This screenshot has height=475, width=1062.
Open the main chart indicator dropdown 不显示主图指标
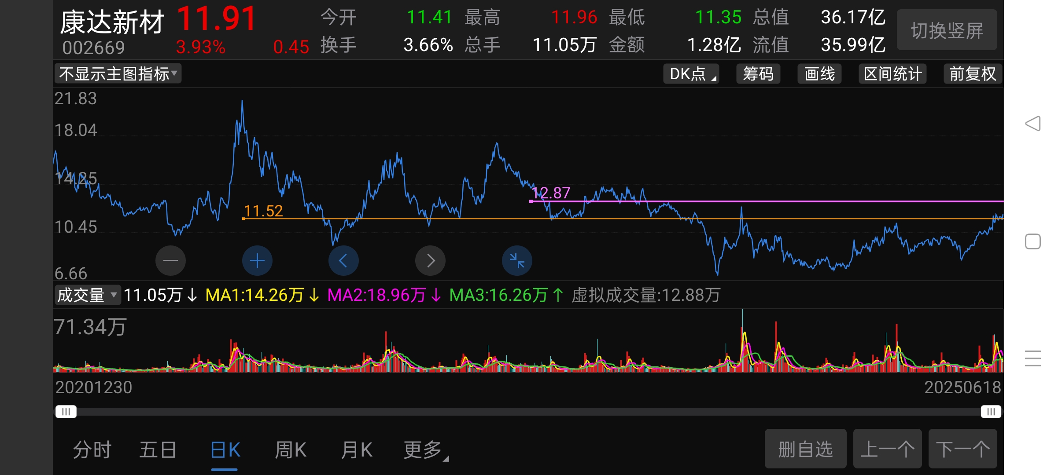pyautogui.click(x=118, y=73)
